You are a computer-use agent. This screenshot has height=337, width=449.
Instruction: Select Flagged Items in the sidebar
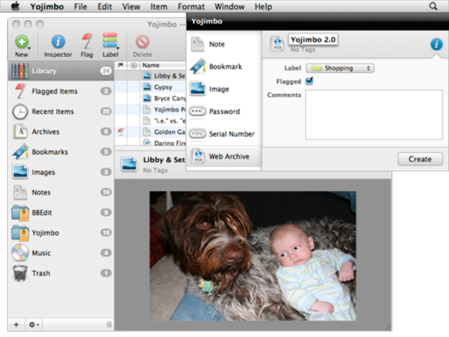click(54, 91)
